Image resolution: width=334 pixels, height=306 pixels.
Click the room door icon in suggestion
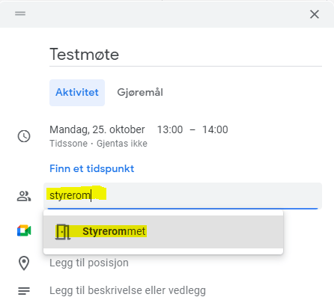(63, 232)
